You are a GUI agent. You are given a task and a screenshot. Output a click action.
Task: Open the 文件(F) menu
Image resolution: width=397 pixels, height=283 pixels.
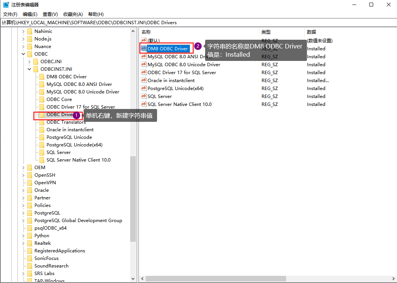(x=10, y=14)
